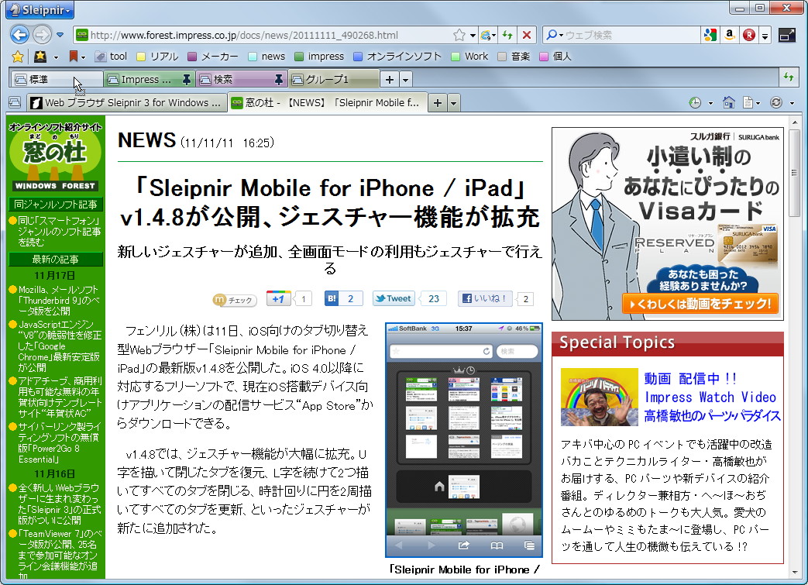This screenshot has width=808, height=585.
Task: Open the Sleipnir main menu button
Action: pyautogui.click(x=40, y=9)
